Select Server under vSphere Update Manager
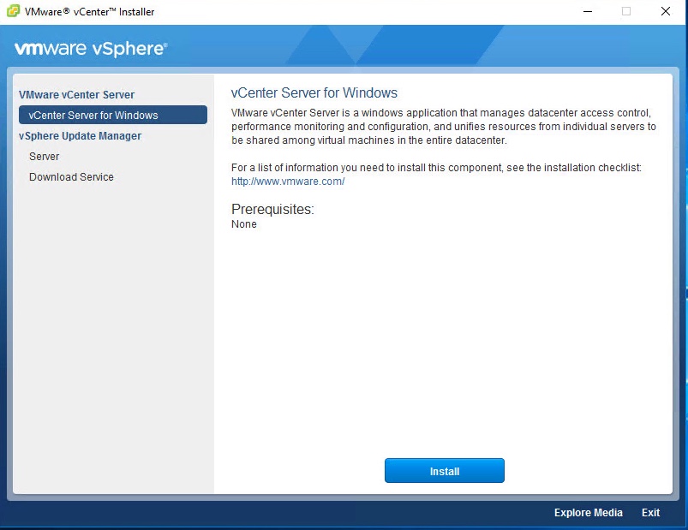688x530 pixels. pyautogui.click(x=45, y=157)
